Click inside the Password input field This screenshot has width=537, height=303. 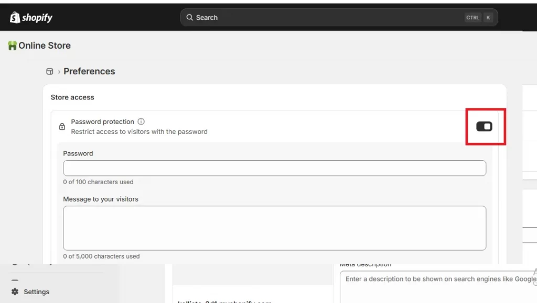point(274,168)
